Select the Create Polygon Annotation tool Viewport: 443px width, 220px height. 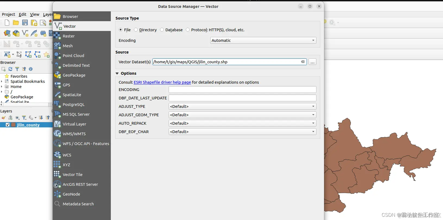click(x=28, y=54)
